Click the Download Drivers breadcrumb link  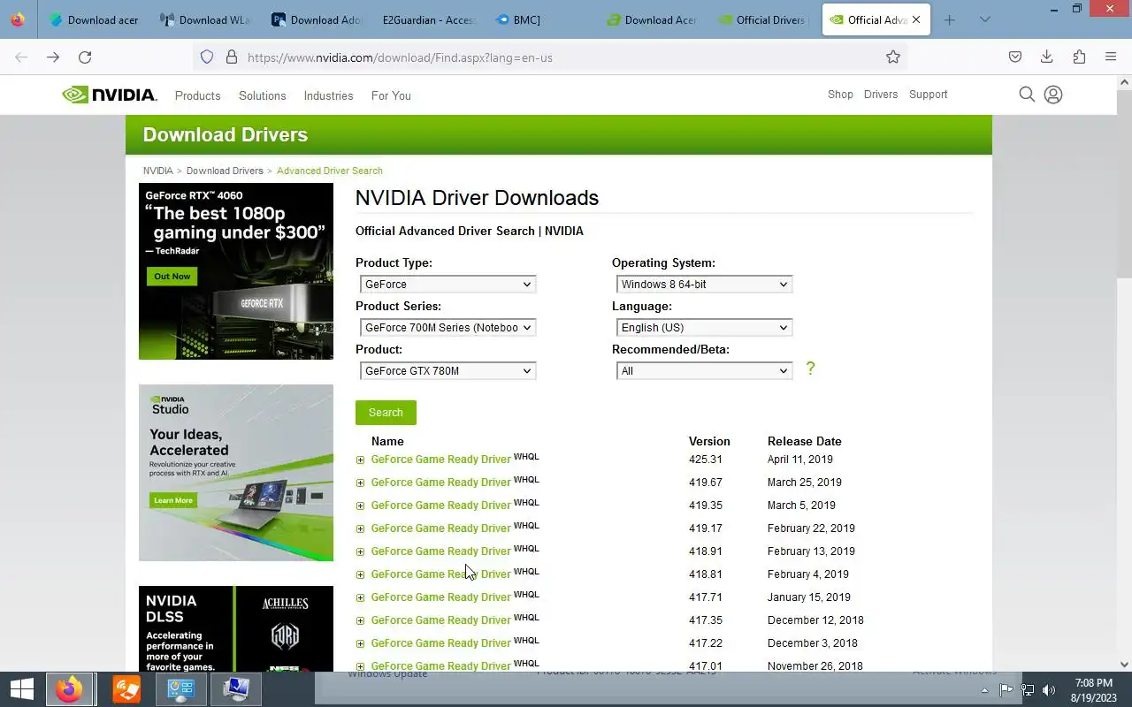pos(225,171)
